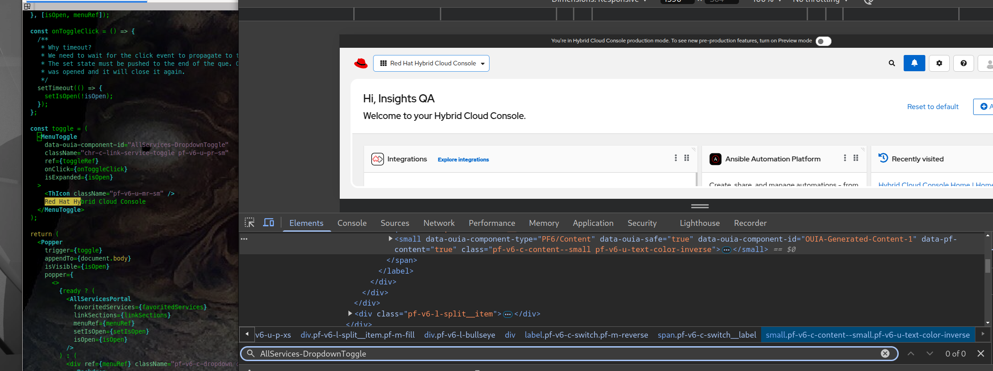Clear the DevTools search field text
993x371 pixels.
pyautogui.click(x=885, y=353)
